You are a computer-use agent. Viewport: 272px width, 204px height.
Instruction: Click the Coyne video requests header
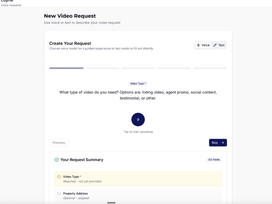[x=11, y=3]
